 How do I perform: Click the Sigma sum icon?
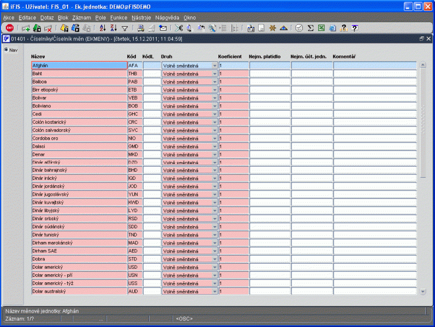(x=310, y=28)
